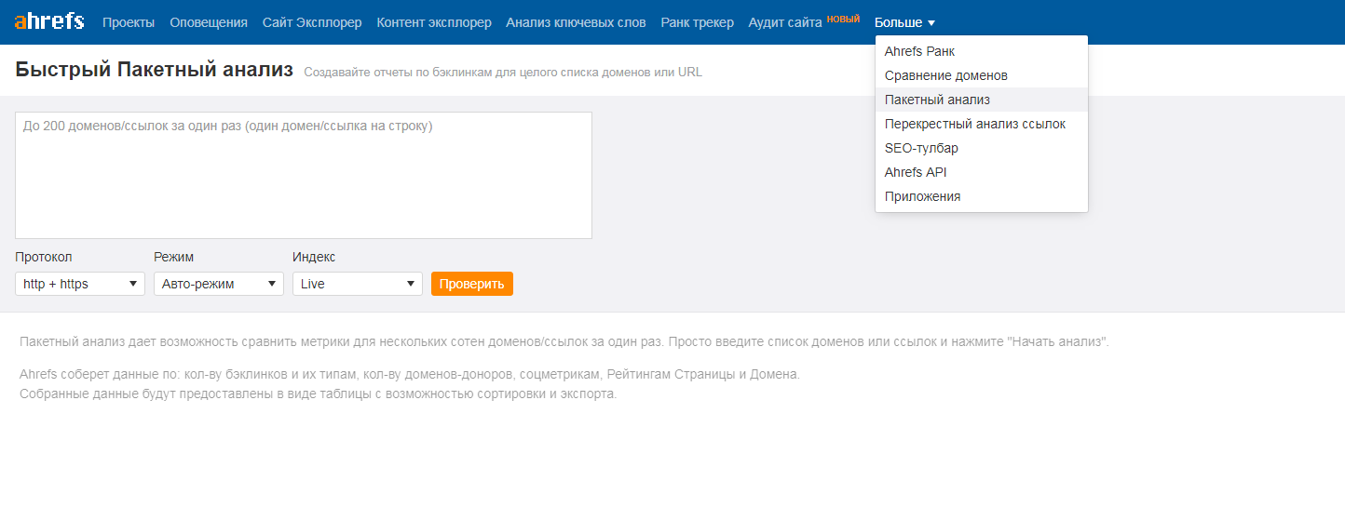
Task: Click the orange Проверить button
Action: [x=472, y=284]
